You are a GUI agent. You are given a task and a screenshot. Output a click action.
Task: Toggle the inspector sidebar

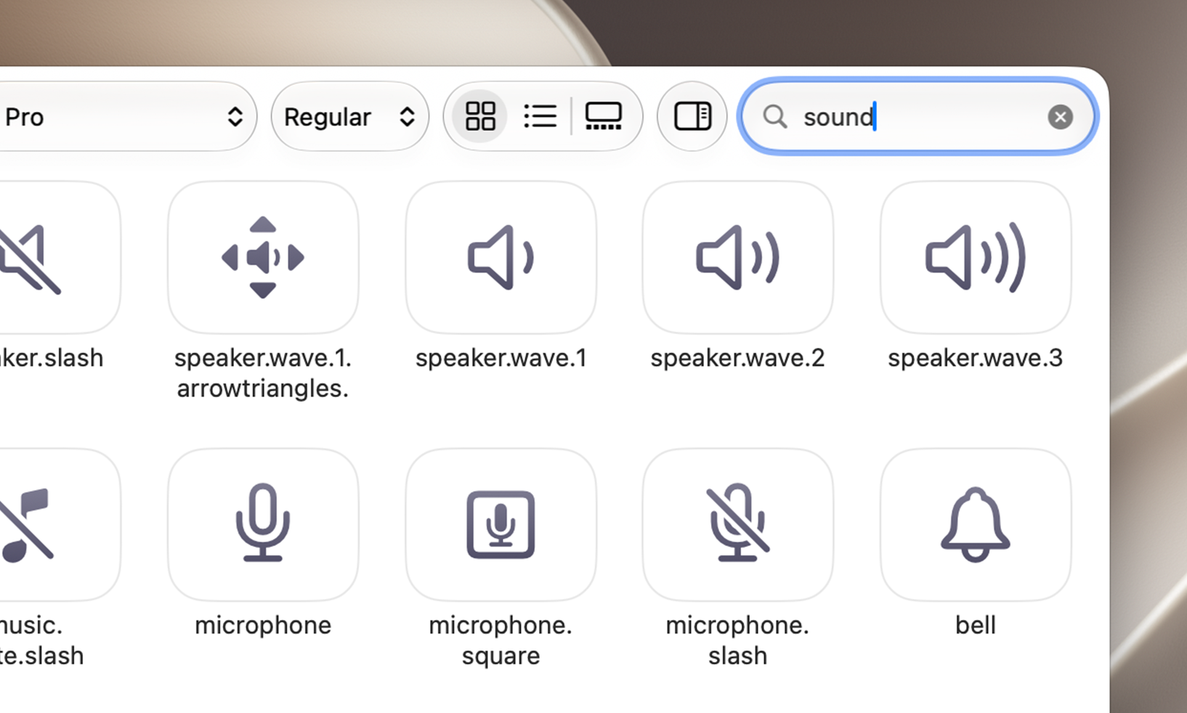click(692, 116)
